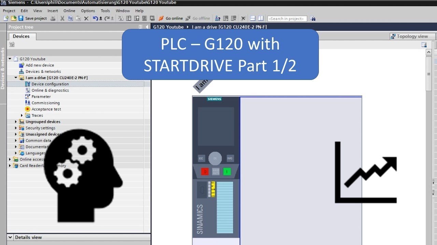
Task: Click the binoculars search icon
Action: tap(313, 18)
